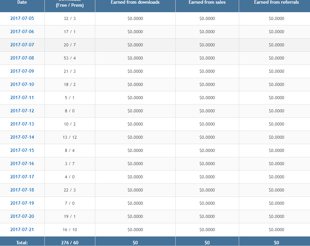This screenshot has height=246, width=310.
Task: Open the 2017-07-12 report link
Action: coord(22,111)
